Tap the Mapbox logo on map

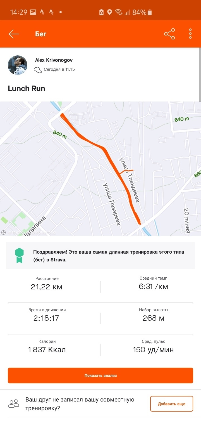pos(4,232)
